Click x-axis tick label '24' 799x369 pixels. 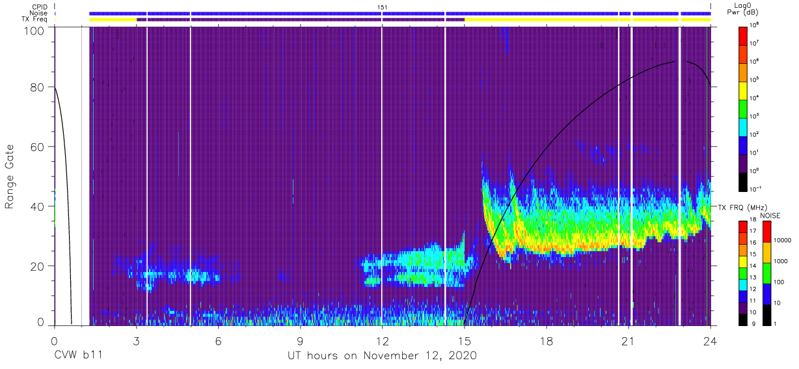tap(711, 340)
